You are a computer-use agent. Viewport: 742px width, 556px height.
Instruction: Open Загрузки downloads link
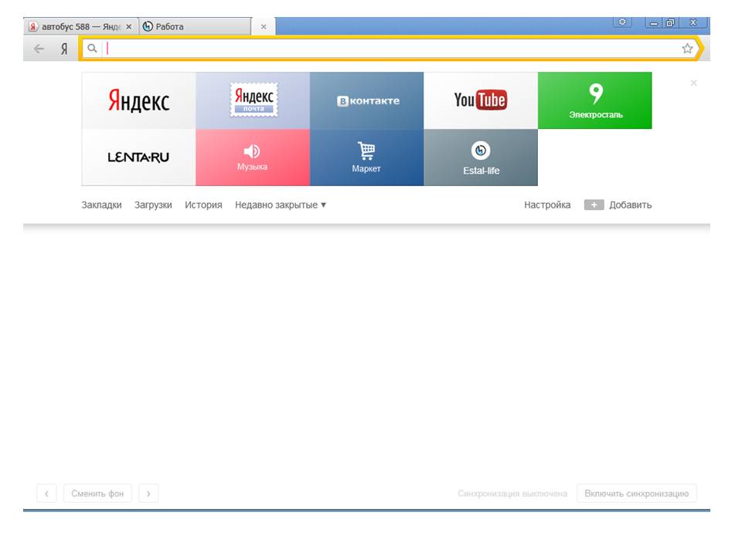pyautogui.click(x=153, y=205)
